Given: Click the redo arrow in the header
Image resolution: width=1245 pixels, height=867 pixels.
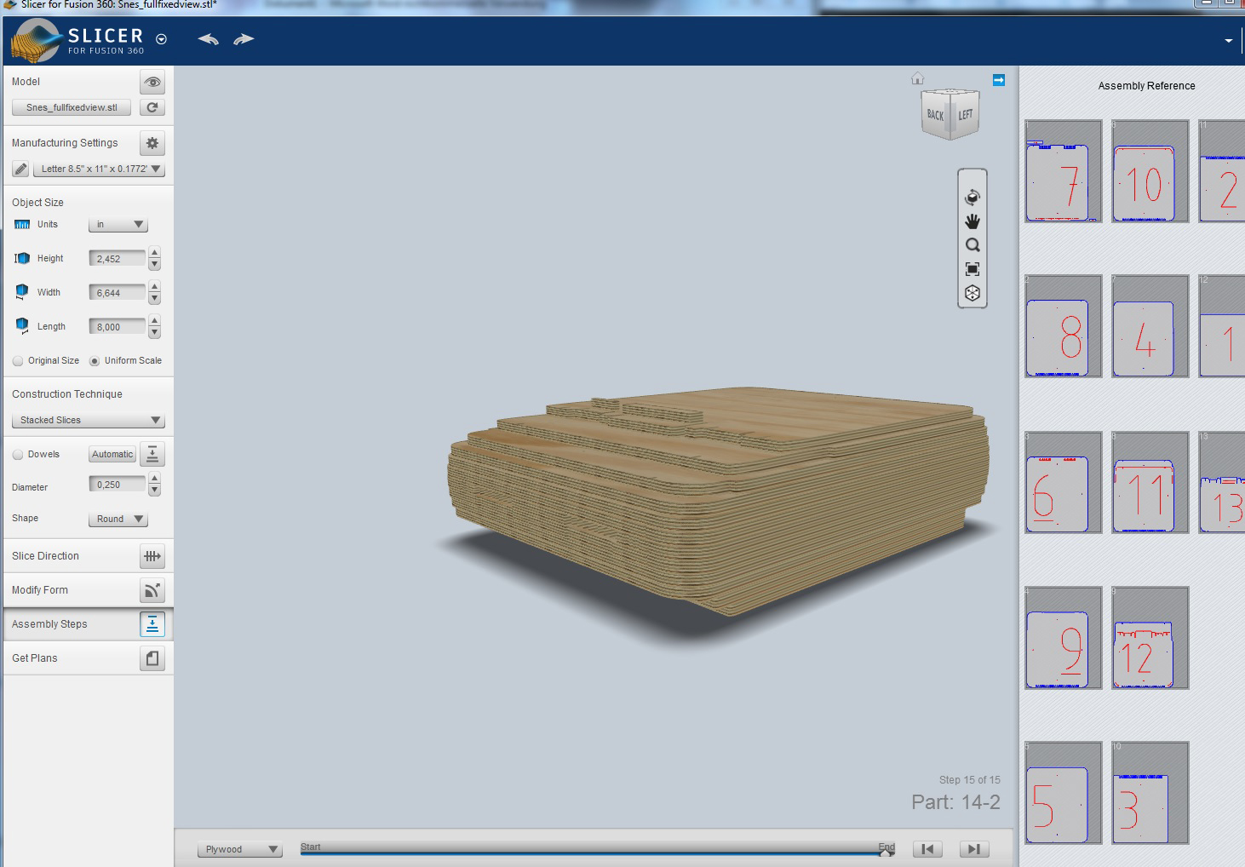Looking at the screenshot, I should click(x=244, y=38).
